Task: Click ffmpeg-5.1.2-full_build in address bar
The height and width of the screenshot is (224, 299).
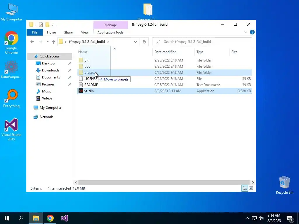Action: [87, 42]
